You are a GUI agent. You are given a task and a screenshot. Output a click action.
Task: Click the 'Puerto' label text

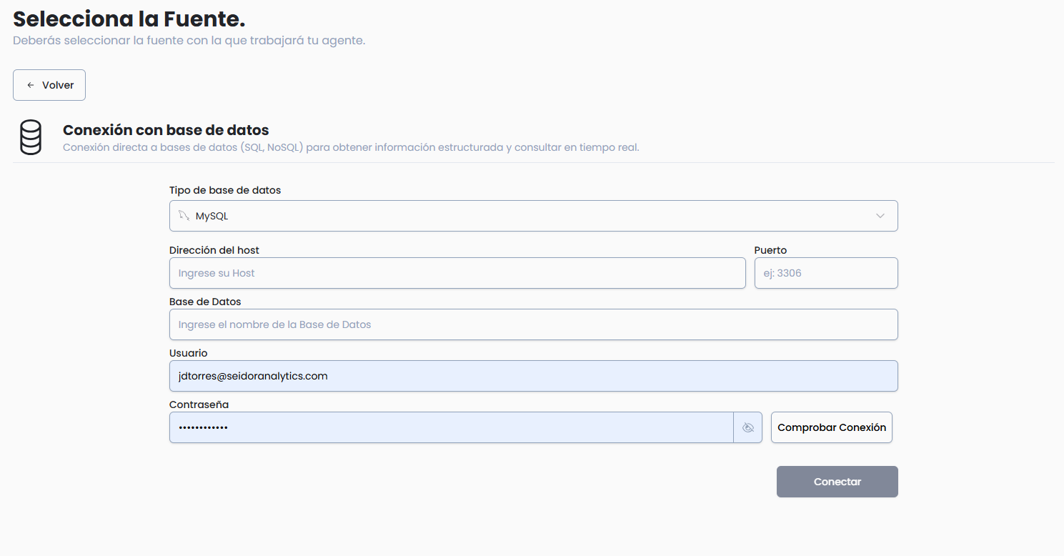click(770, 250)
